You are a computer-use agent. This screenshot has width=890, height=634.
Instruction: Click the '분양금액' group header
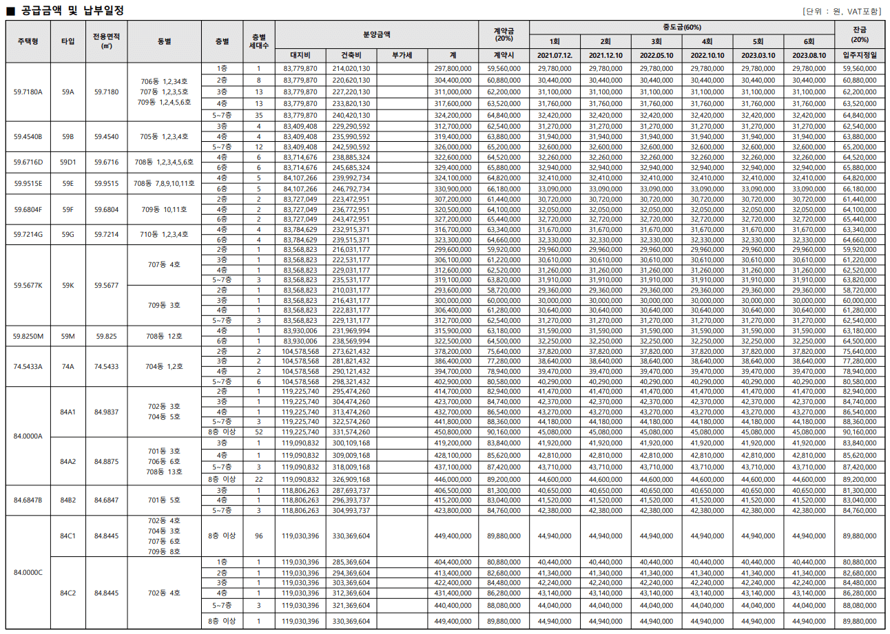(377, 33)
